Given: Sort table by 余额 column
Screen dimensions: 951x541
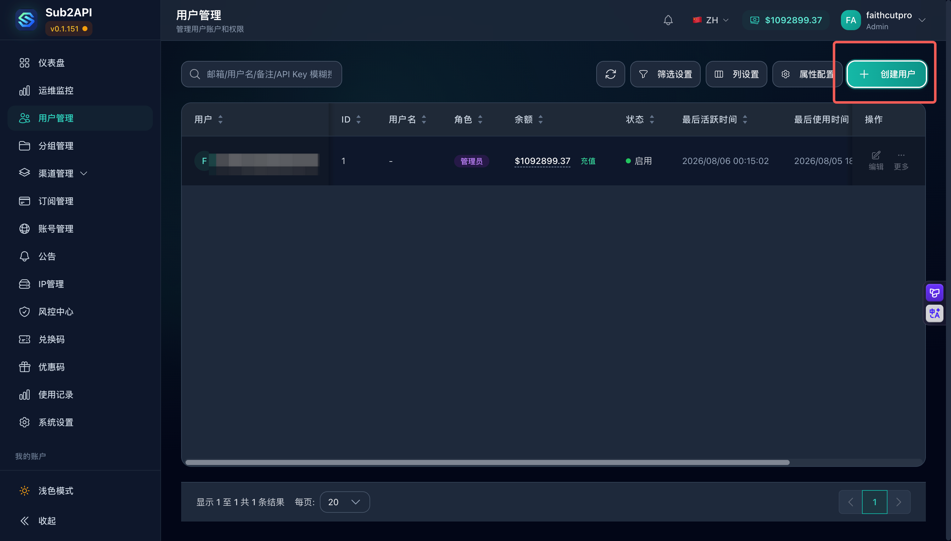Looking at the screenshot, I should pos(529,119).
